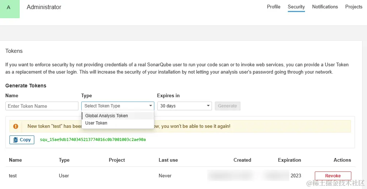367x189 pixels.
Task: Revoke the test token
Action: [333, 176]
